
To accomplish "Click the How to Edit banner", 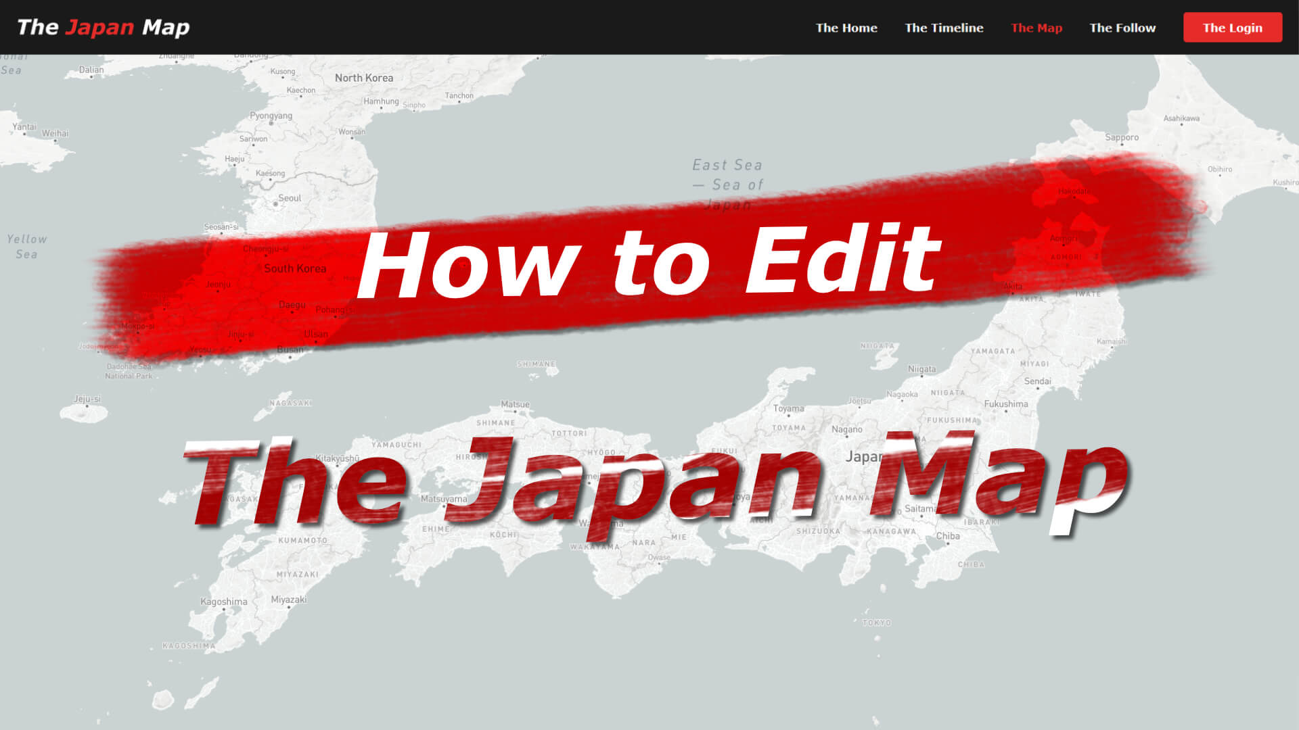I will point(648,262).
